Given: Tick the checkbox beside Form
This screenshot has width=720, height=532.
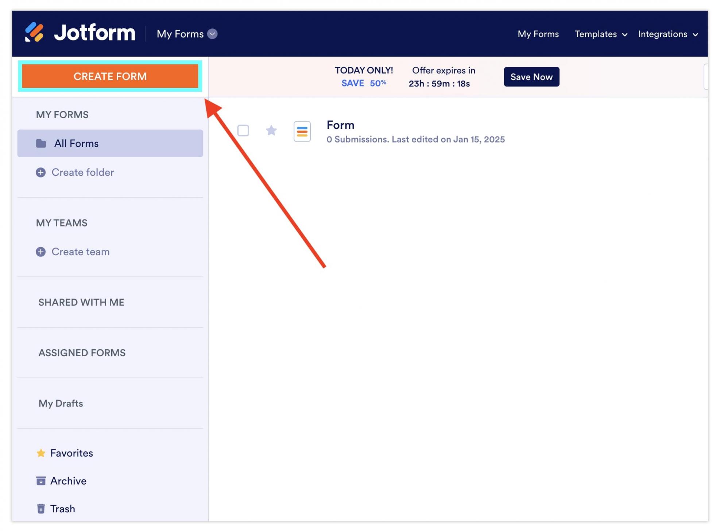Looking at the screenshot, I should [x=243, y=131].
